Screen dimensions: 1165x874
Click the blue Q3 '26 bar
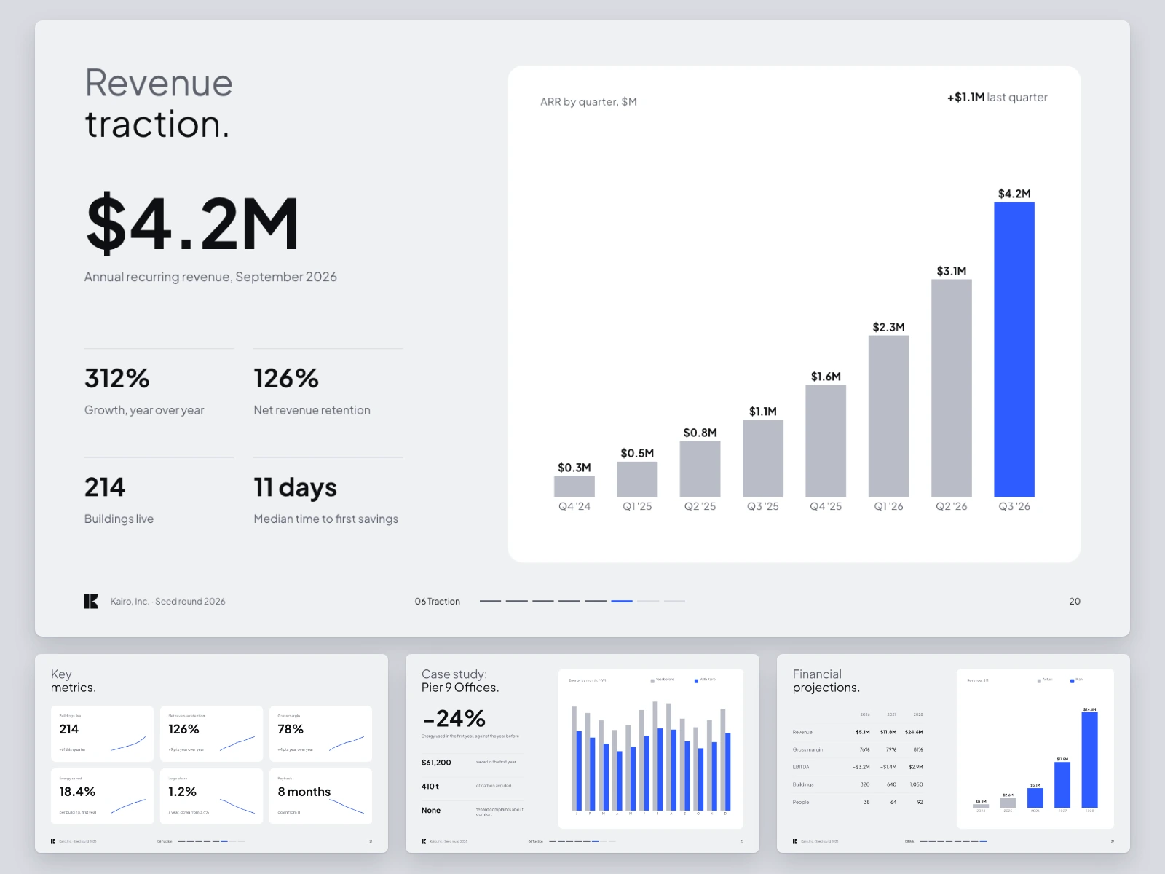1014,350
